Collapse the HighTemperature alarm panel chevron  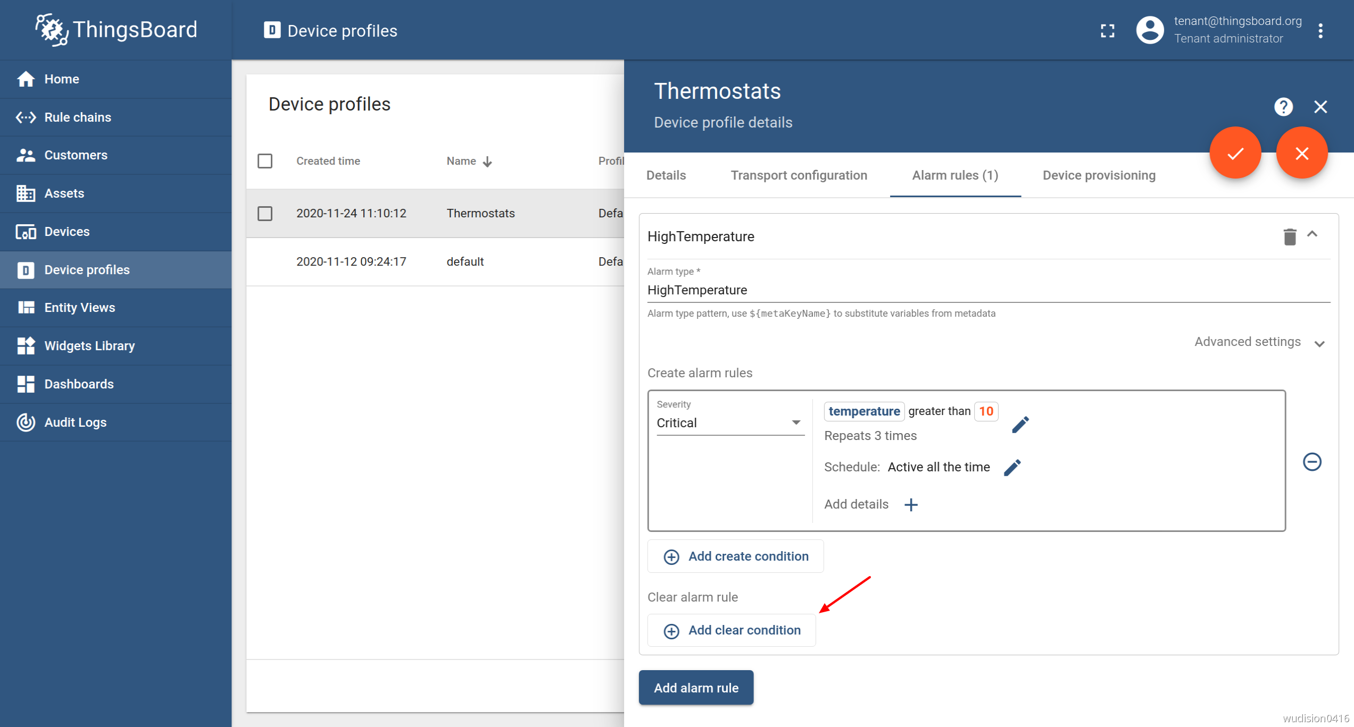point(1312,234)
